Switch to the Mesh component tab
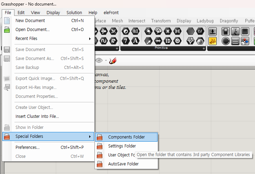The width and height of the screenshot is (255, 174). (118, 21)
